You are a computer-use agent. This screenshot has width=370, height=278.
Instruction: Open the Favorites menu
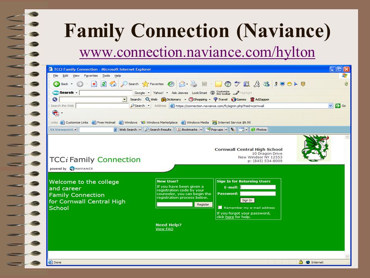[91, 76]
